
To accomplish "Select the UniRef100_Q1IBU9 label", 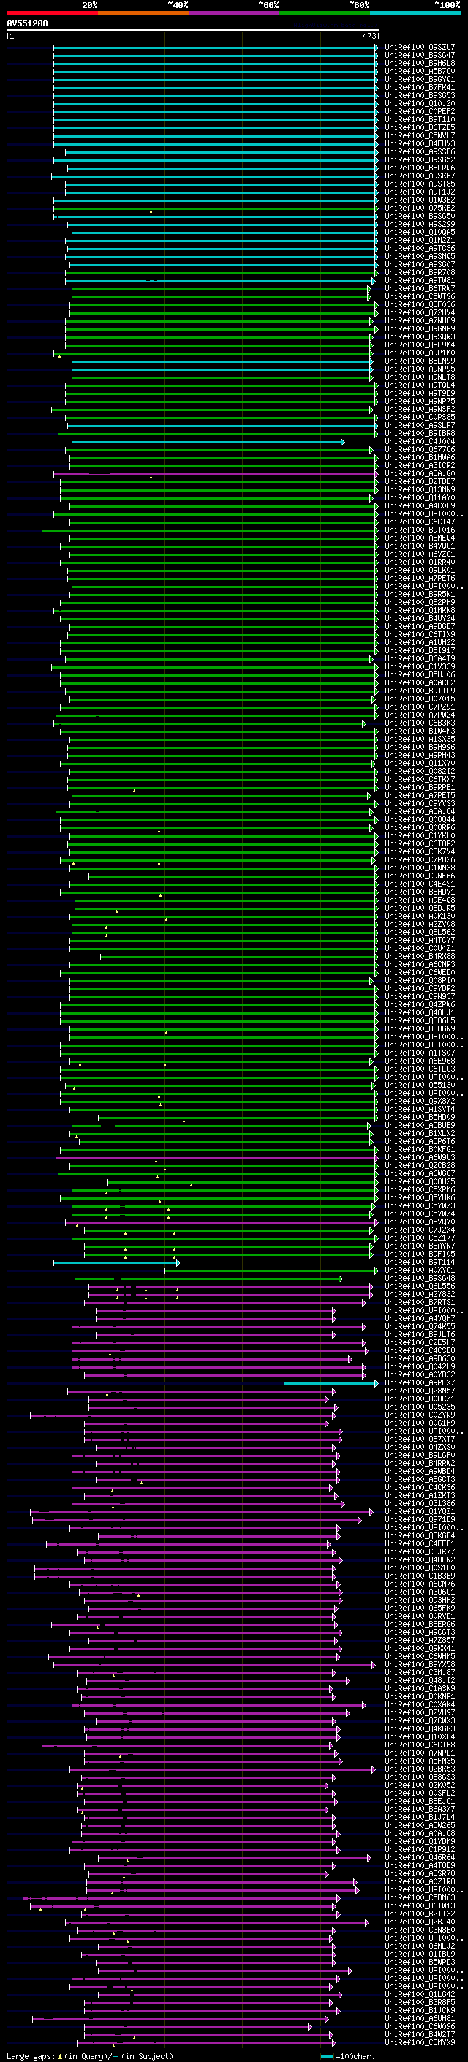I will click(420, 1954).
